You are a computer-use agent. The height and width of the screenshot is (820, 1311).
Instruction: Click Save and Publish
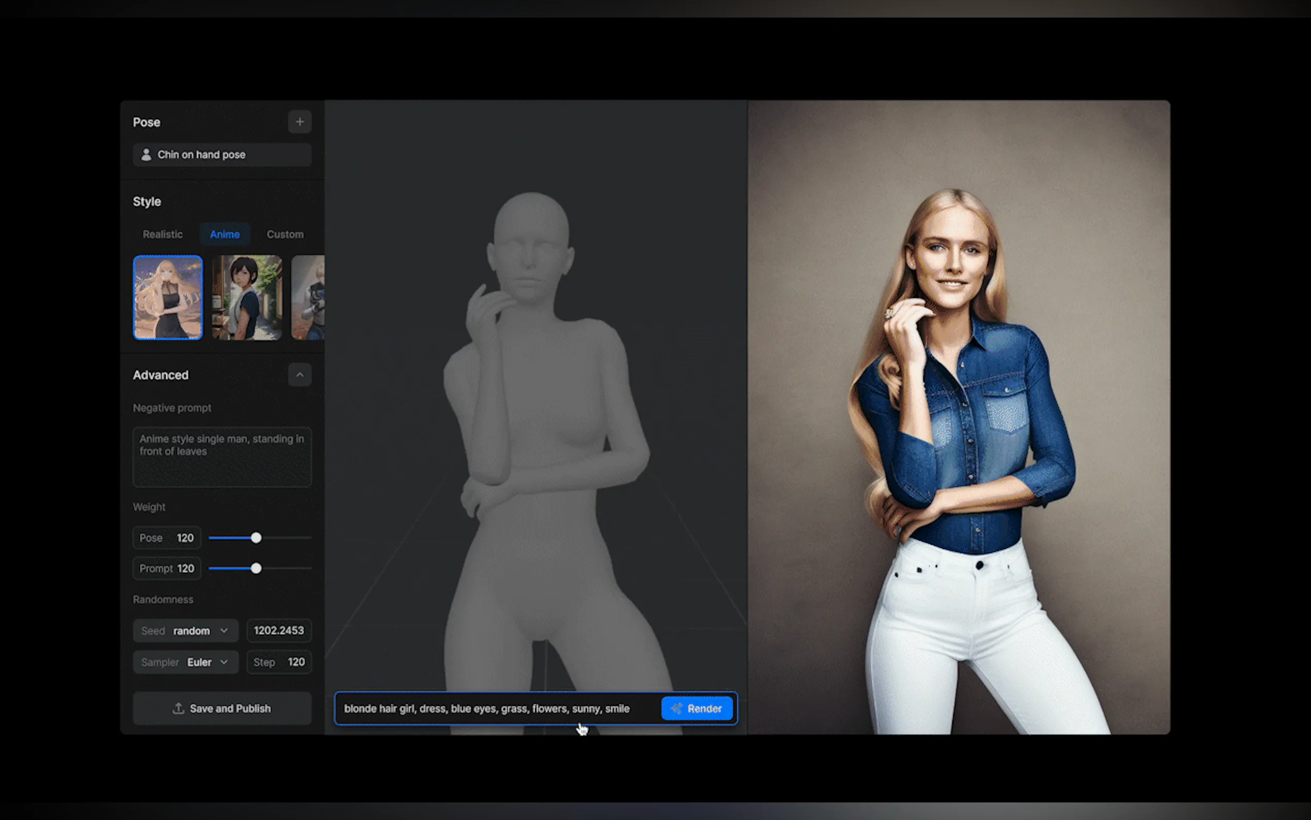222,708
